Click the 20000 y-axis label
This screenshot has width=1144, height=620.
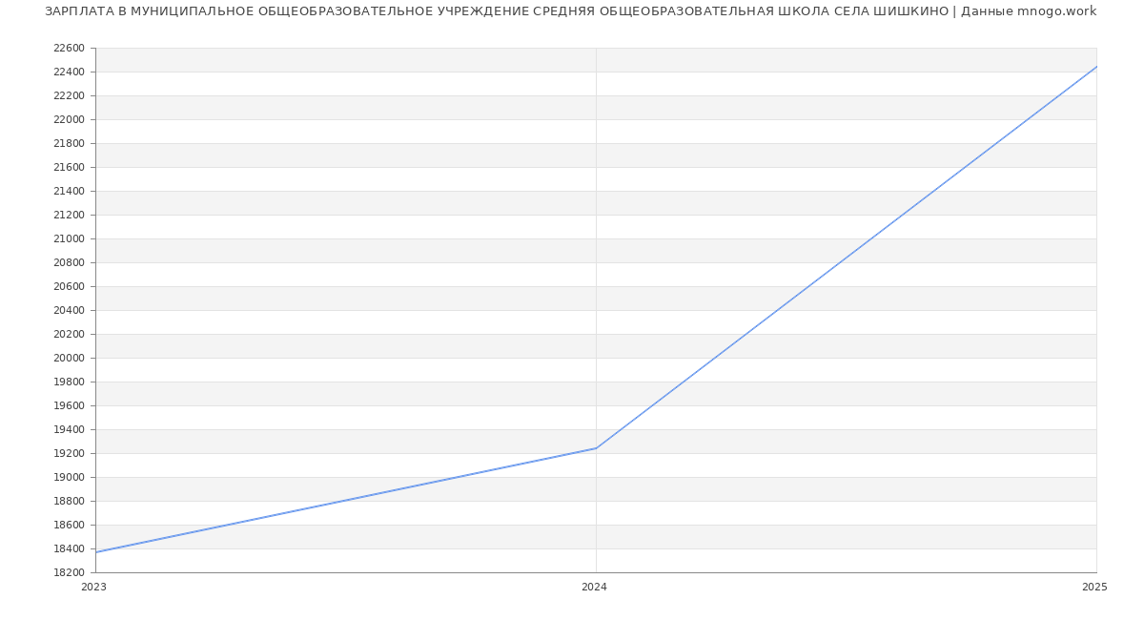click(x=69, y=359)
